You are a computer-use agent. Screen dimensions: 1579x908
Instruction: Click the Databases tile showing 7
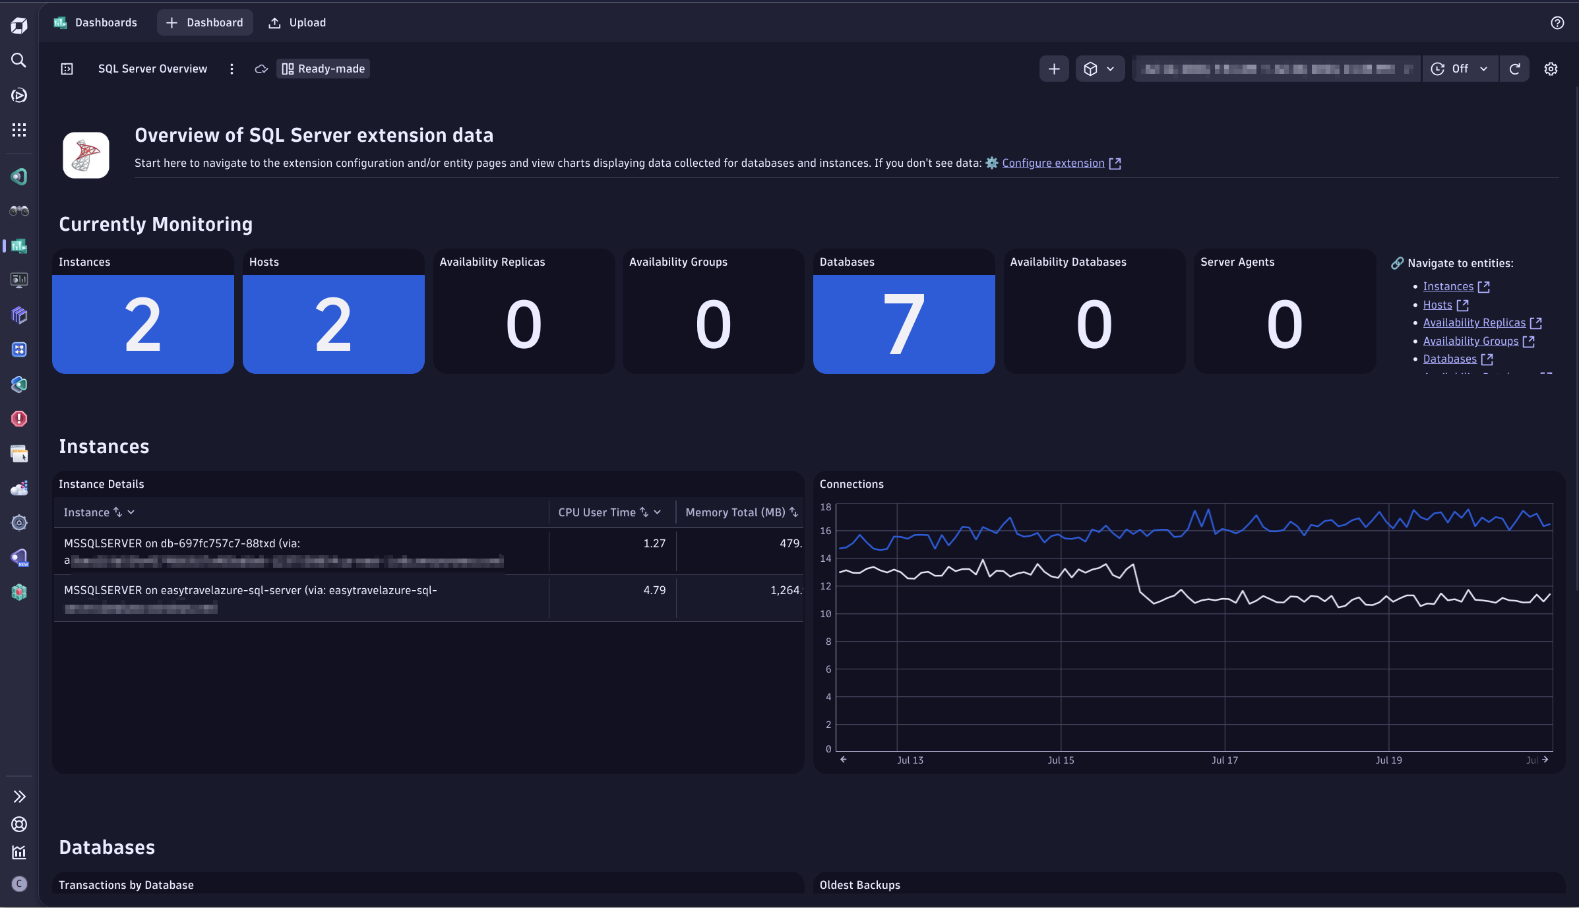(x=904, y=311)
